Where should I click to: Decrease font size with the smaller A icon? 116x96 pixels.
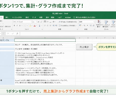click(41, 22)
